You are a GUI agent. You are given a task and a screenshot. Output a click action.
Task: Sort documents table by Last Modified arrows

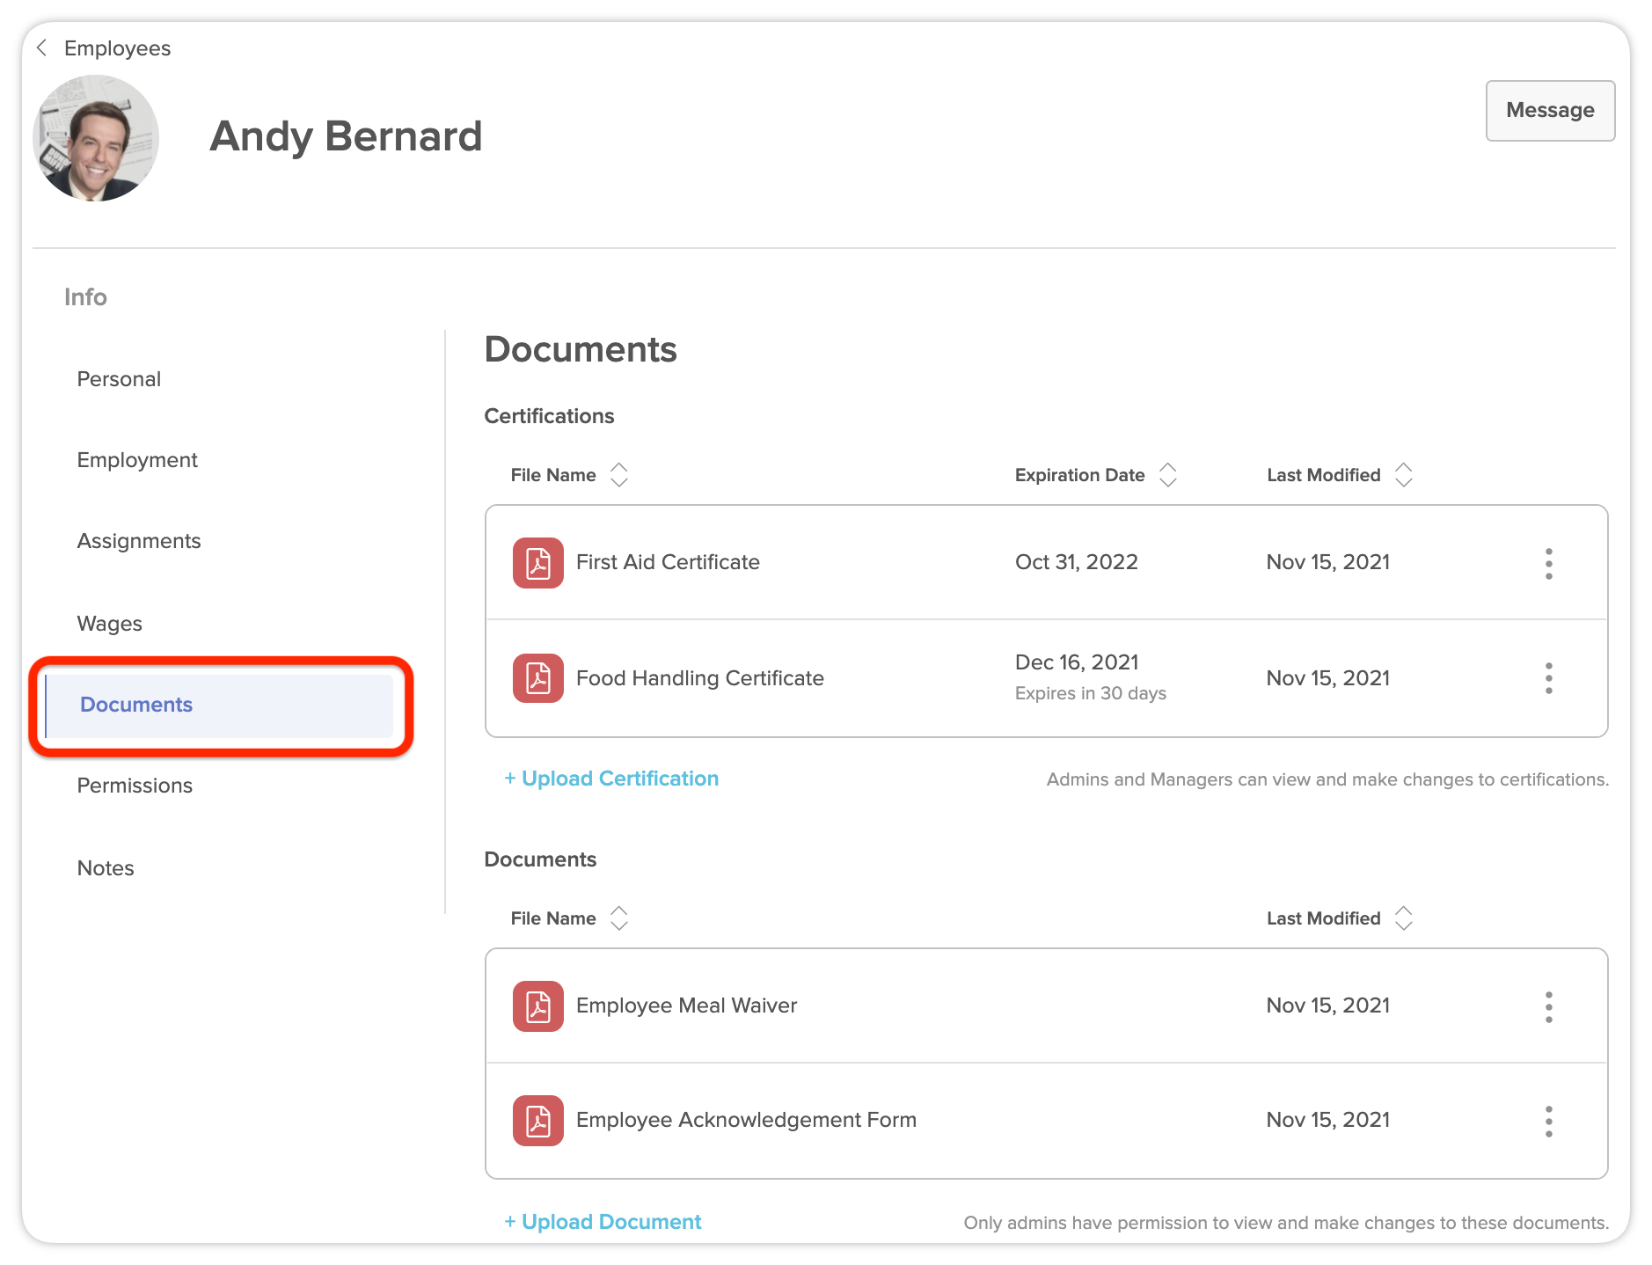coord(1404,918)
